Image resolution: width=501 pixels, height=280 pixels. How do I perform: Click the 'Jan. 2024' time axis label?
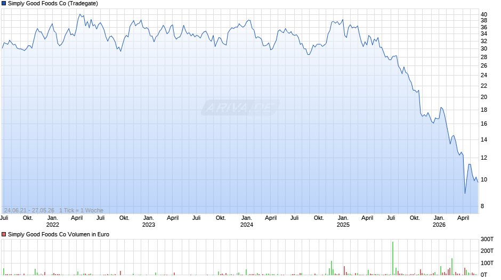(247, 221)
